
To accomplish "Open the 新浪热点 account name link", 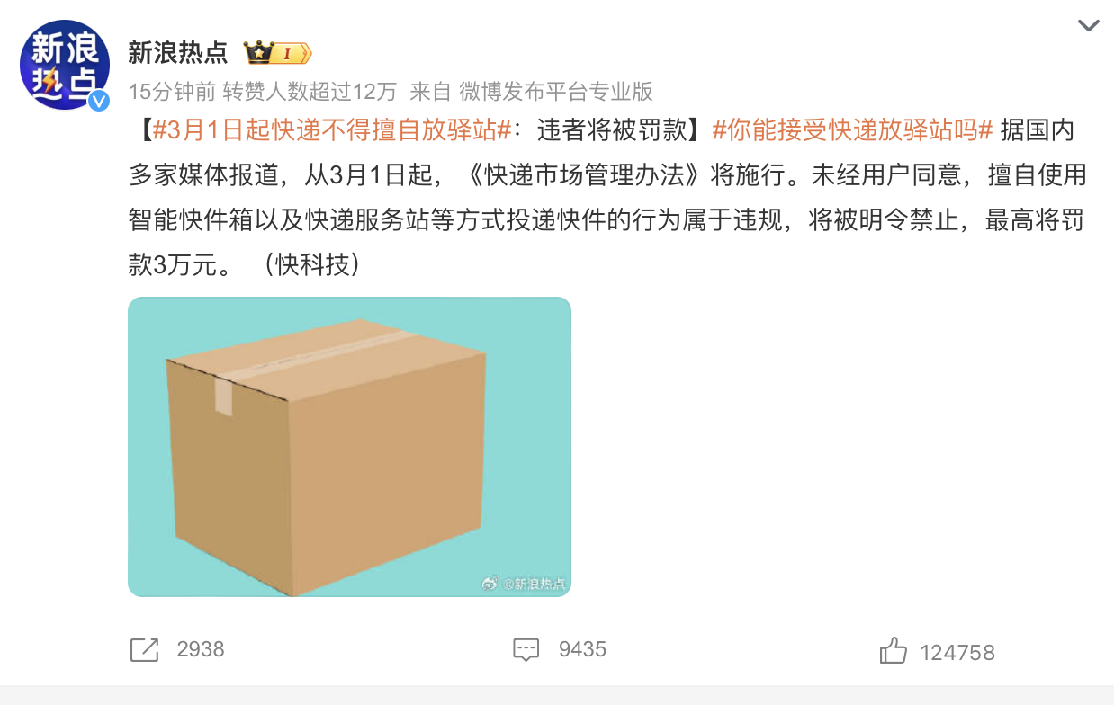I will pos(178,53).
